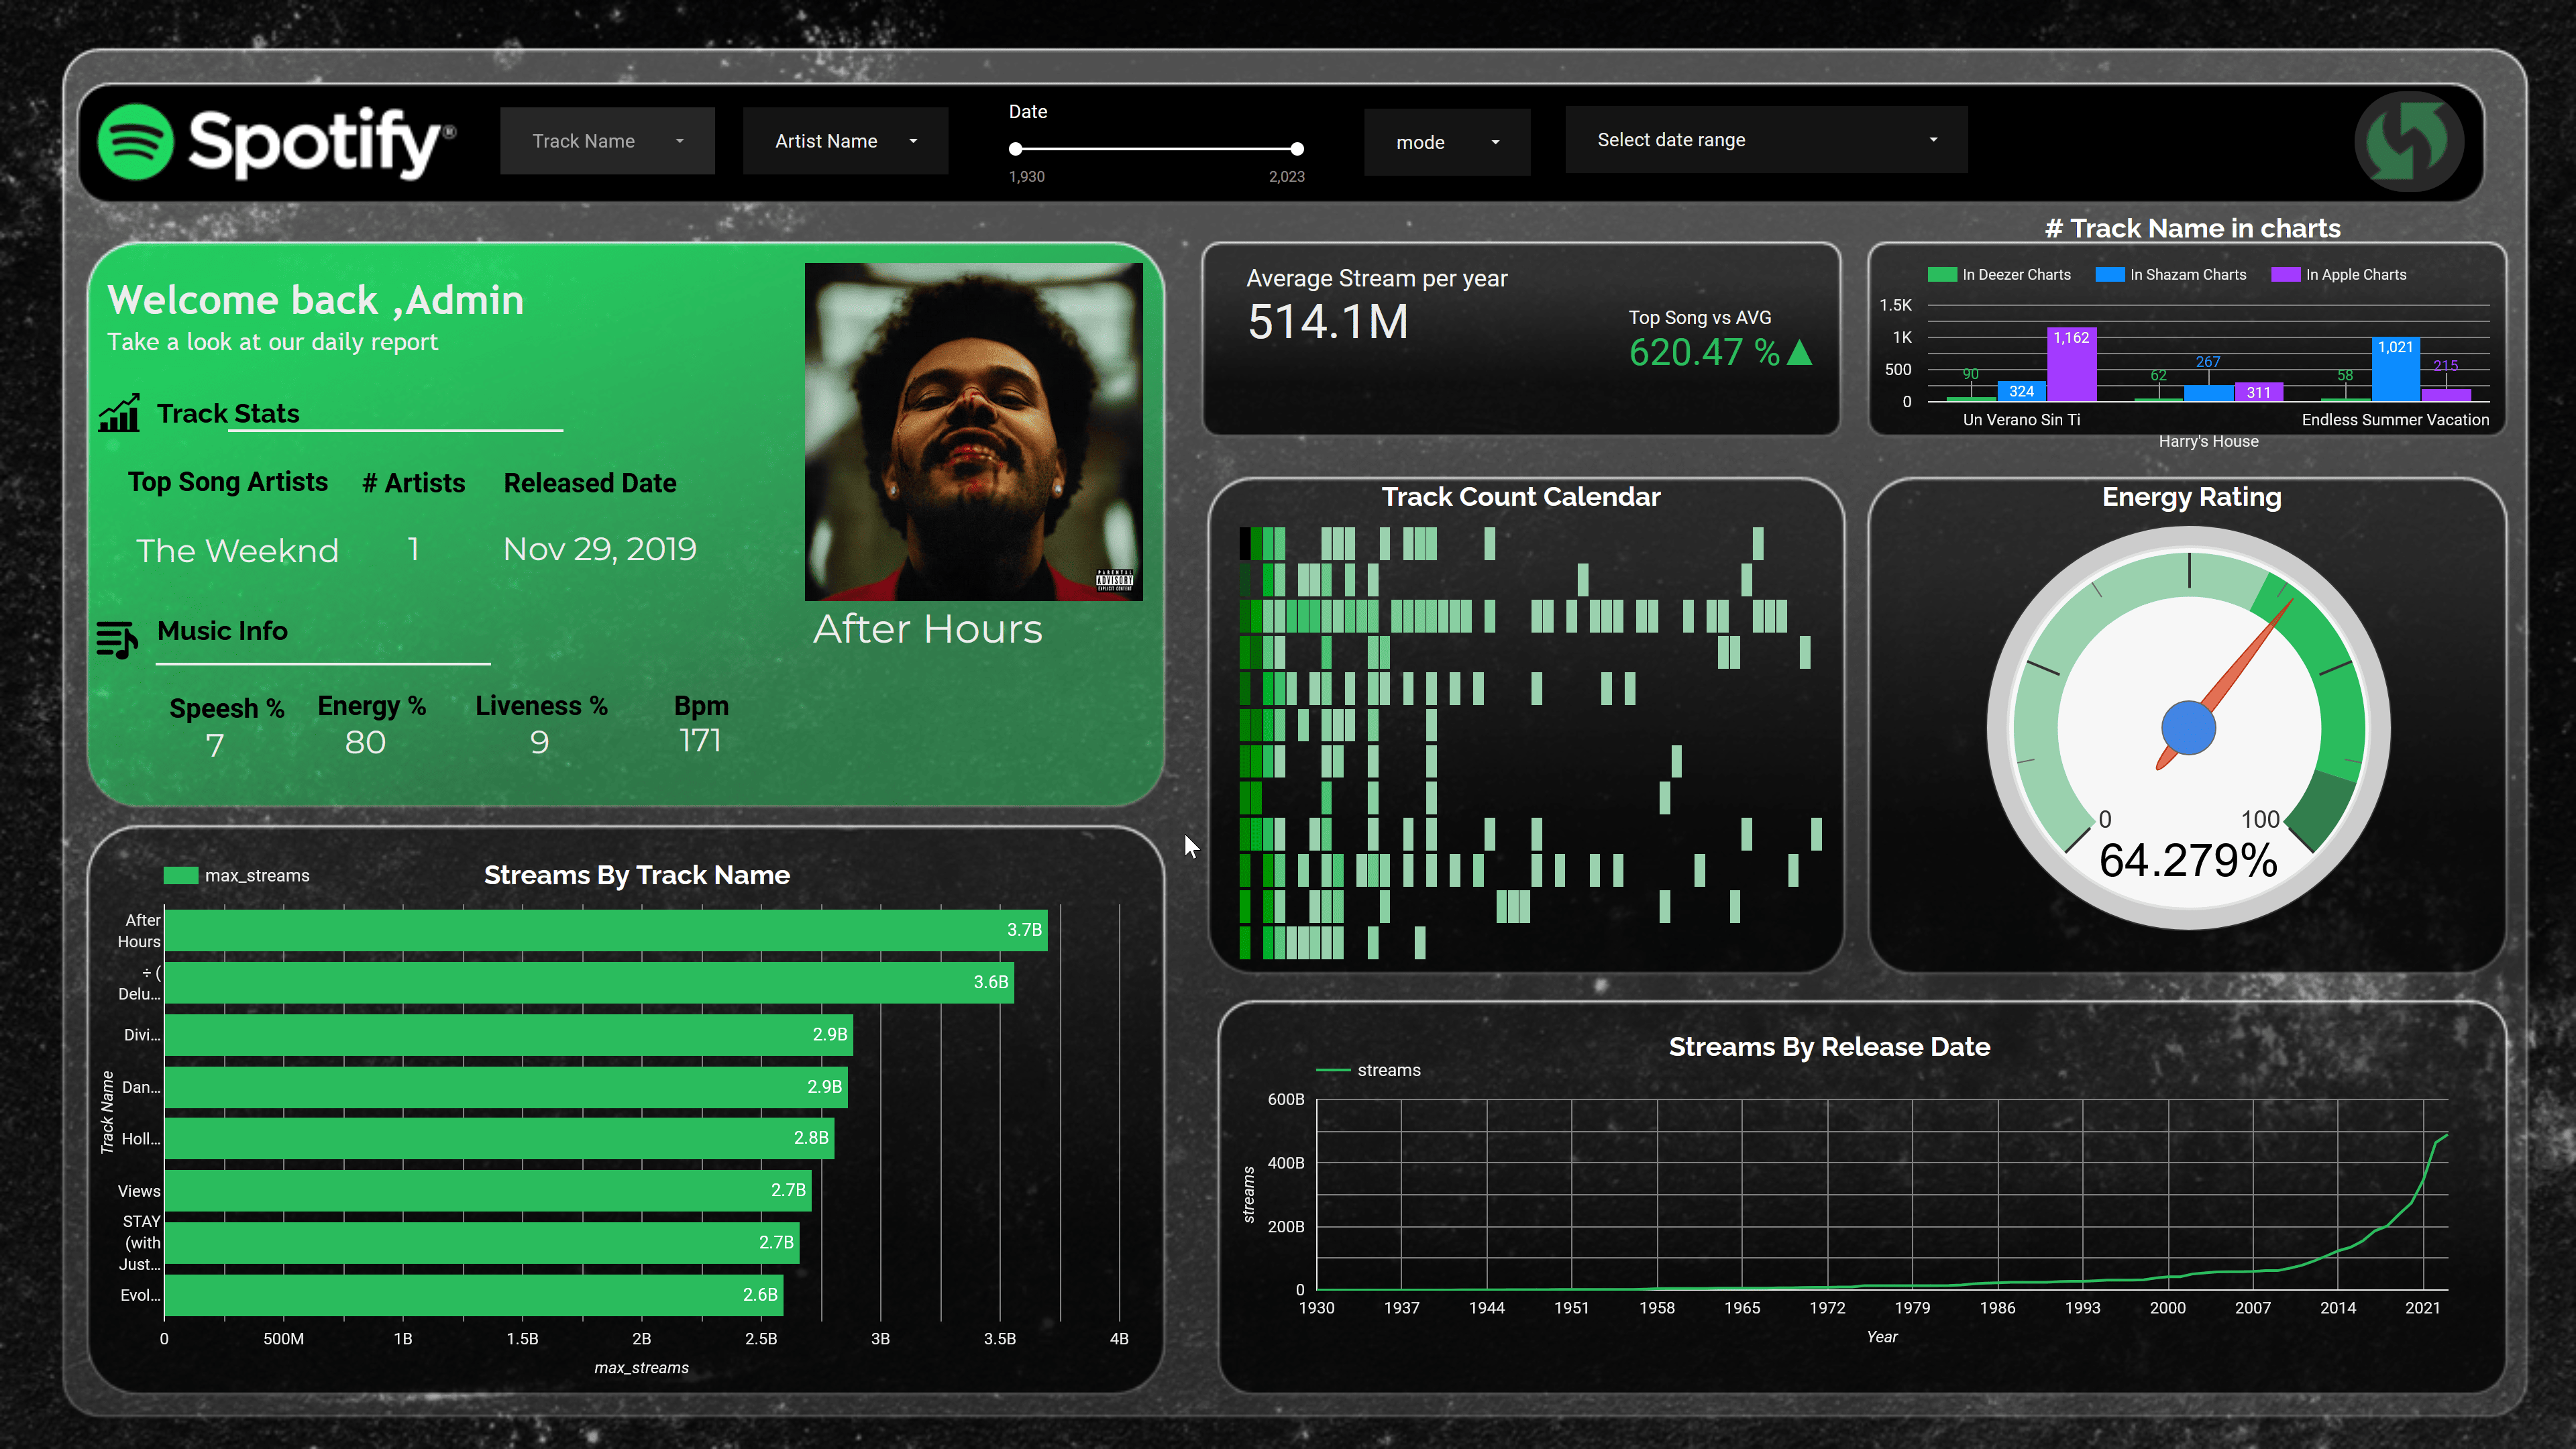Click the After Hours bar labeled 3.7B
This screenshot has height=1449, width=2576.
coord(606,930)
